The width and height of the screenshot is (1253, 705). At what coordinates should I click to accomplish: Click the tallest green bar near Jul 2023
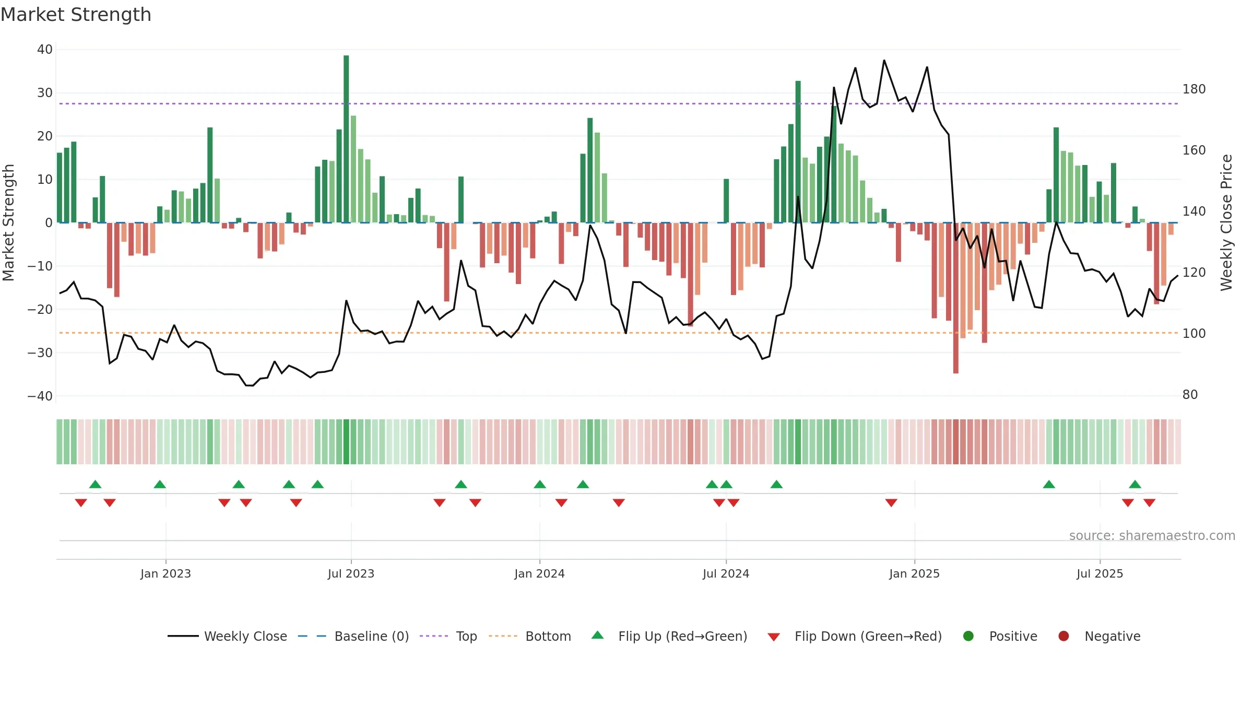coord(346,139)
